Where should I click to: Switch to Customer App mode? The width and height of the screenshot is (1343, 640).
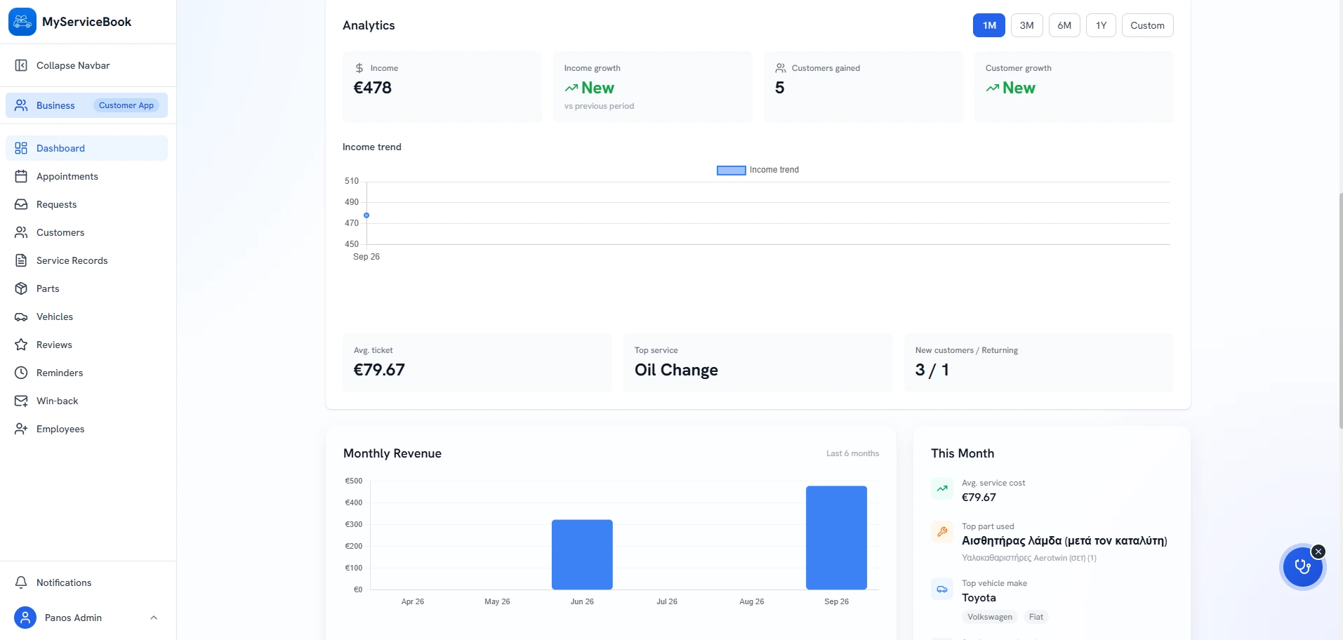tap(126, 105)
